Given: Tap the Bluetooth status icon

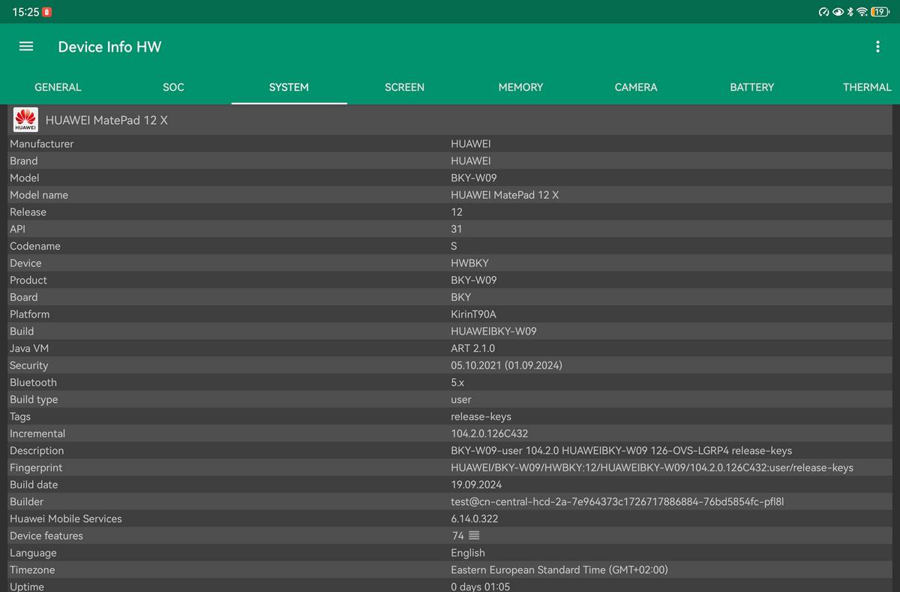Looking at the screenshot, I should 850,12.
